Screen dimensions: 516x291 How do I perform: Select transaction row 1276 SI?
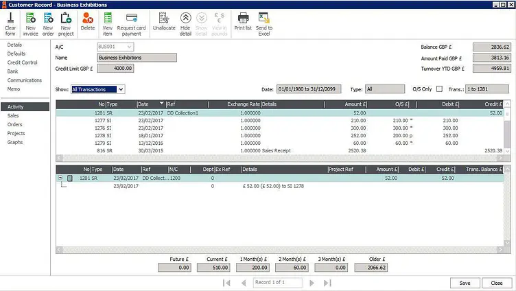pos(279,128)
